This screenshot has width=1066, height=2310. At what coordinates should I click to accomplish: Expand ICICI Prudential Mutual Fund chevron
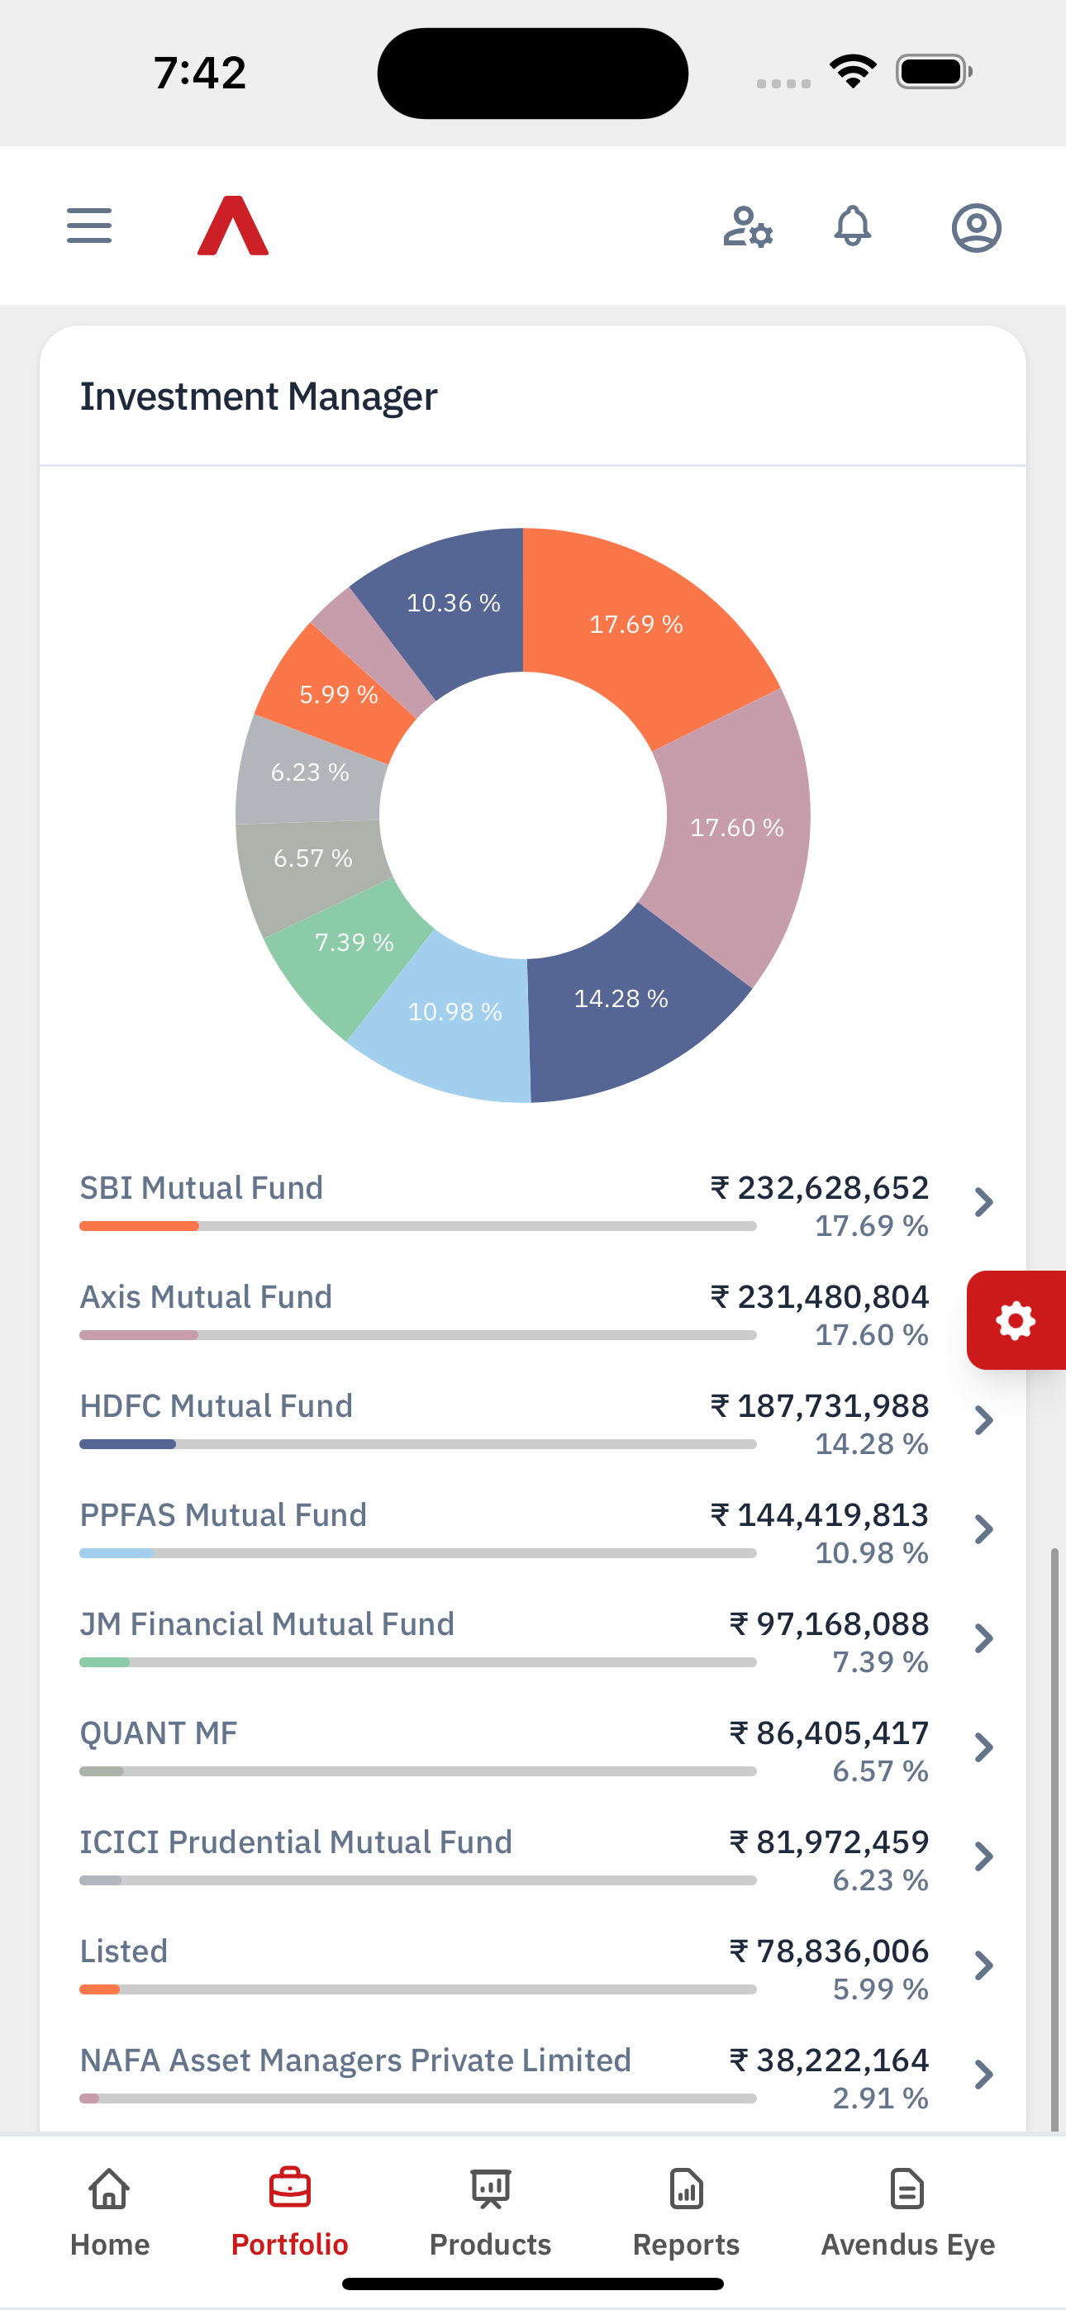pos(983,1856)
